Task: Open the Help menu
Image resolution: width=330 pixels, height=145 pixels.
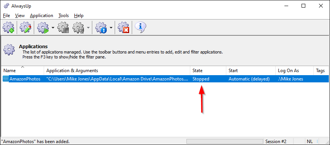Action: click(79, 16)
